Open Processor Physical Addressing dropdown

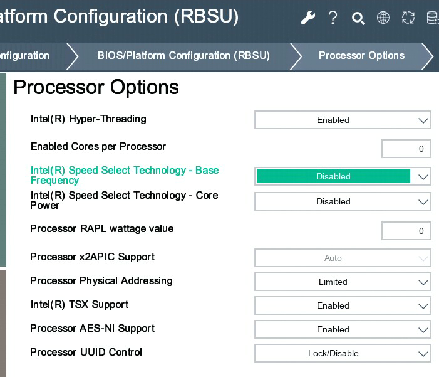(x=343, y=282)
